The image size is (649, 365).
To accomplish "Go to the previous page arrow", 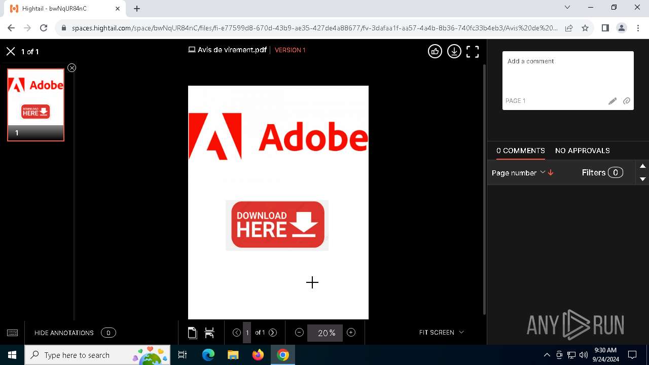I will (x=237, y=333).
